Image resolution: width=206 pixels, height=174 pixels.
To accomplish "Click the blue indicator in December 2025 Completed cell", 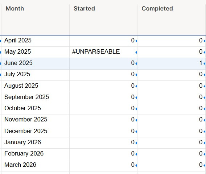I will coord(205,132).
